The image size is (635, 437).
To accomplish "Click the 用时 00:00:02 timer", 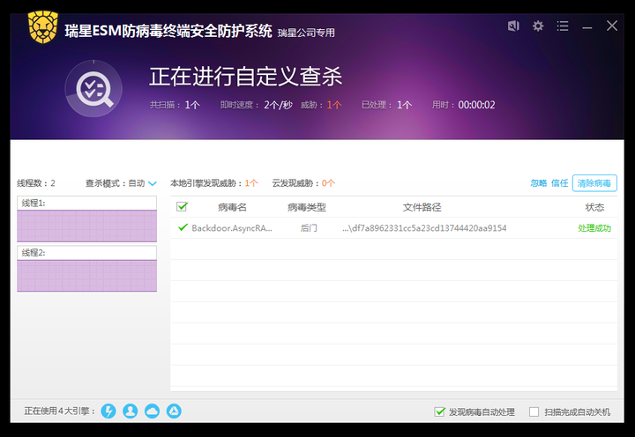I will click(464, 105).
